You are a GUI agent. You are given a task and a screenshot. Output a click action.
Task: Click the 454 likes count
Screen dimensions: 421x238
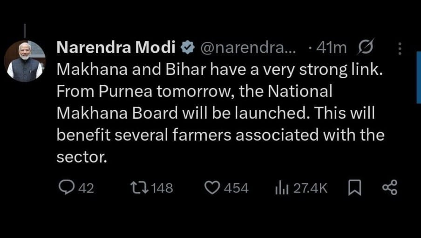tap(236, 188)
